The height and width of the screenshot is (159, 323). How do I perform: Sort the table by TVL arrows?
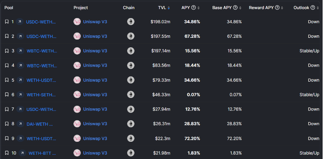pos(169,8)
